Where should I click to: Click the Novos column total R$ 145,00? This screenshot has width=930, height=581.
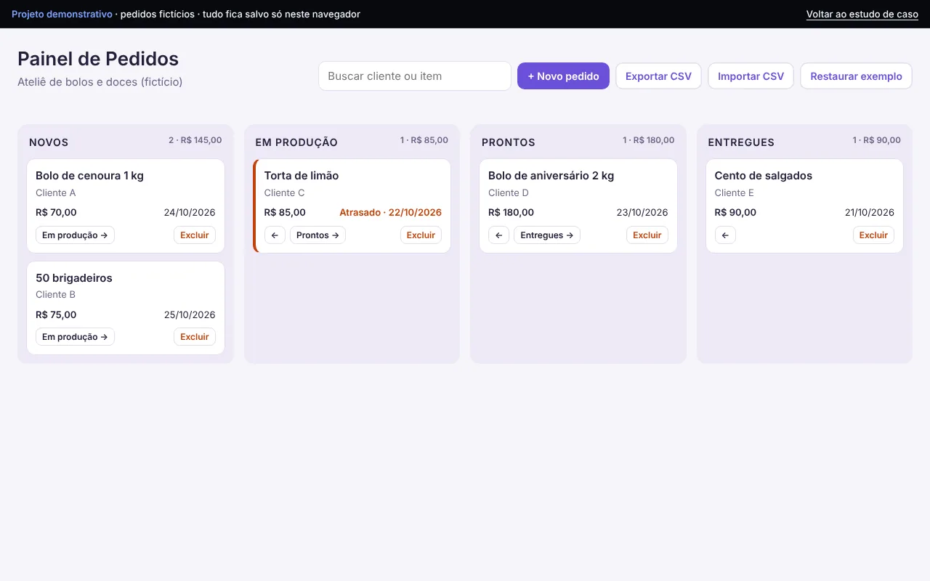(195, 140)
